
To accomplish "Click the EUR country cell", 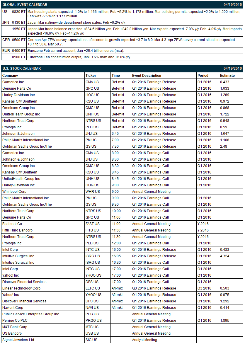I will click(6, 51).
